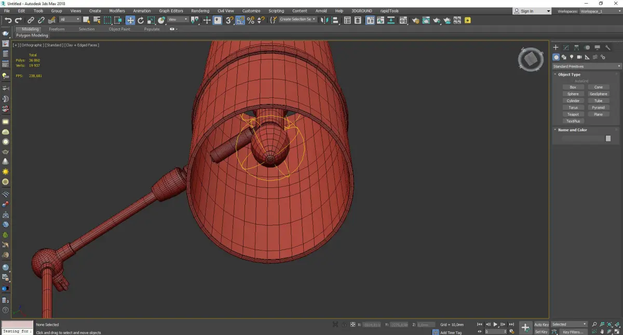Switch to the Freeform ribbon tab
This screenshot has width=623, height=335.
57,29
